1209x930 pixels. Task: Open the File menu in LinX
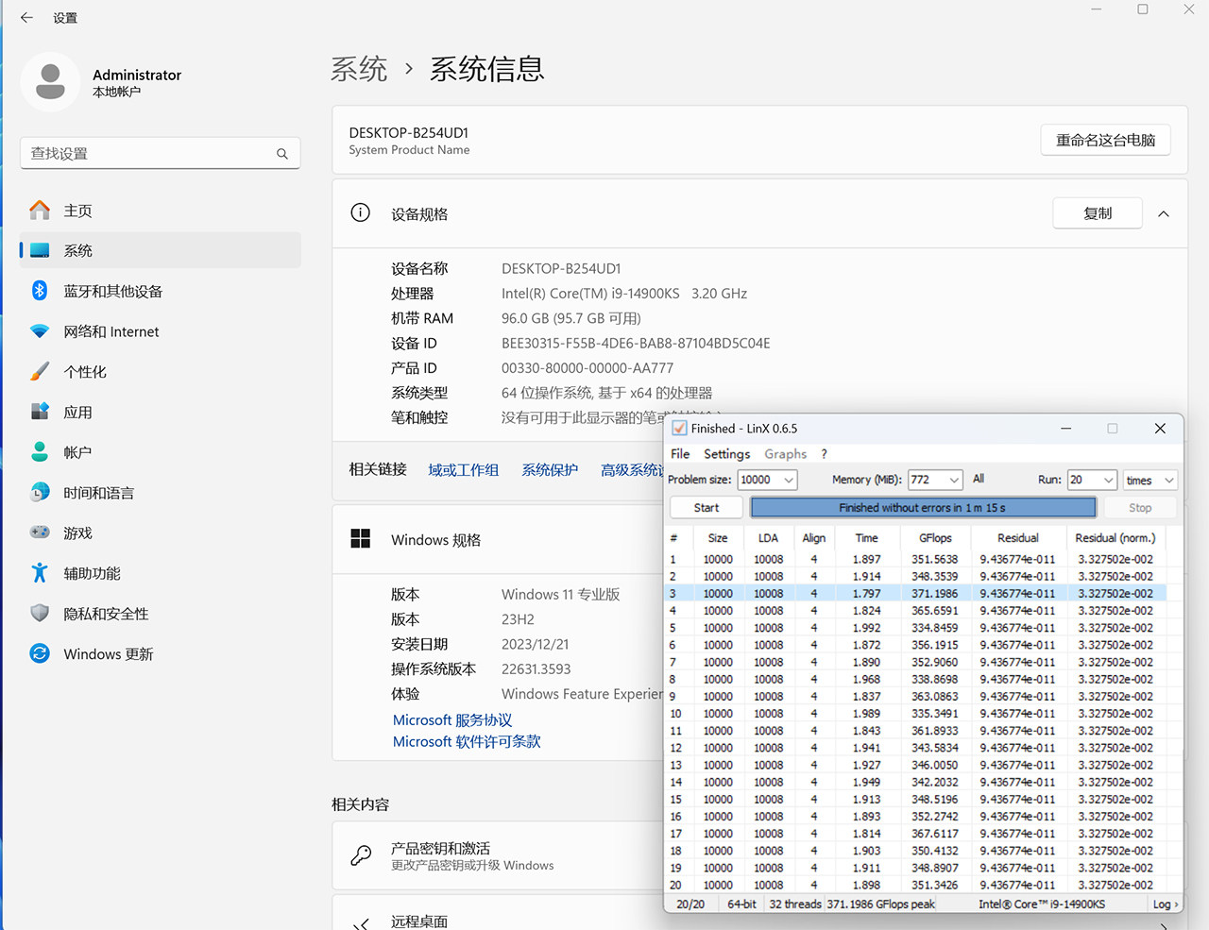(x=680, y=454)
